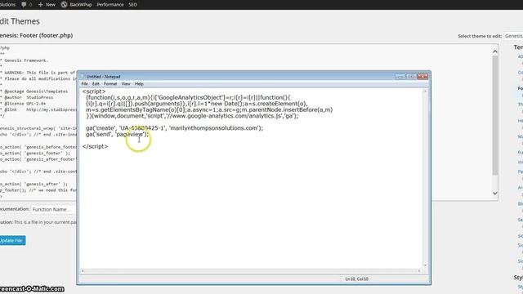Open BackWPup in the admin bar

[x=81, y=5]
